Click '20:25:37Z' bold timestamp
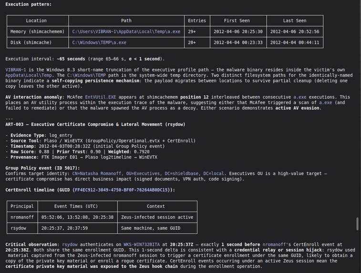Screen dimensions: 361x273 (x=181, y=244)
